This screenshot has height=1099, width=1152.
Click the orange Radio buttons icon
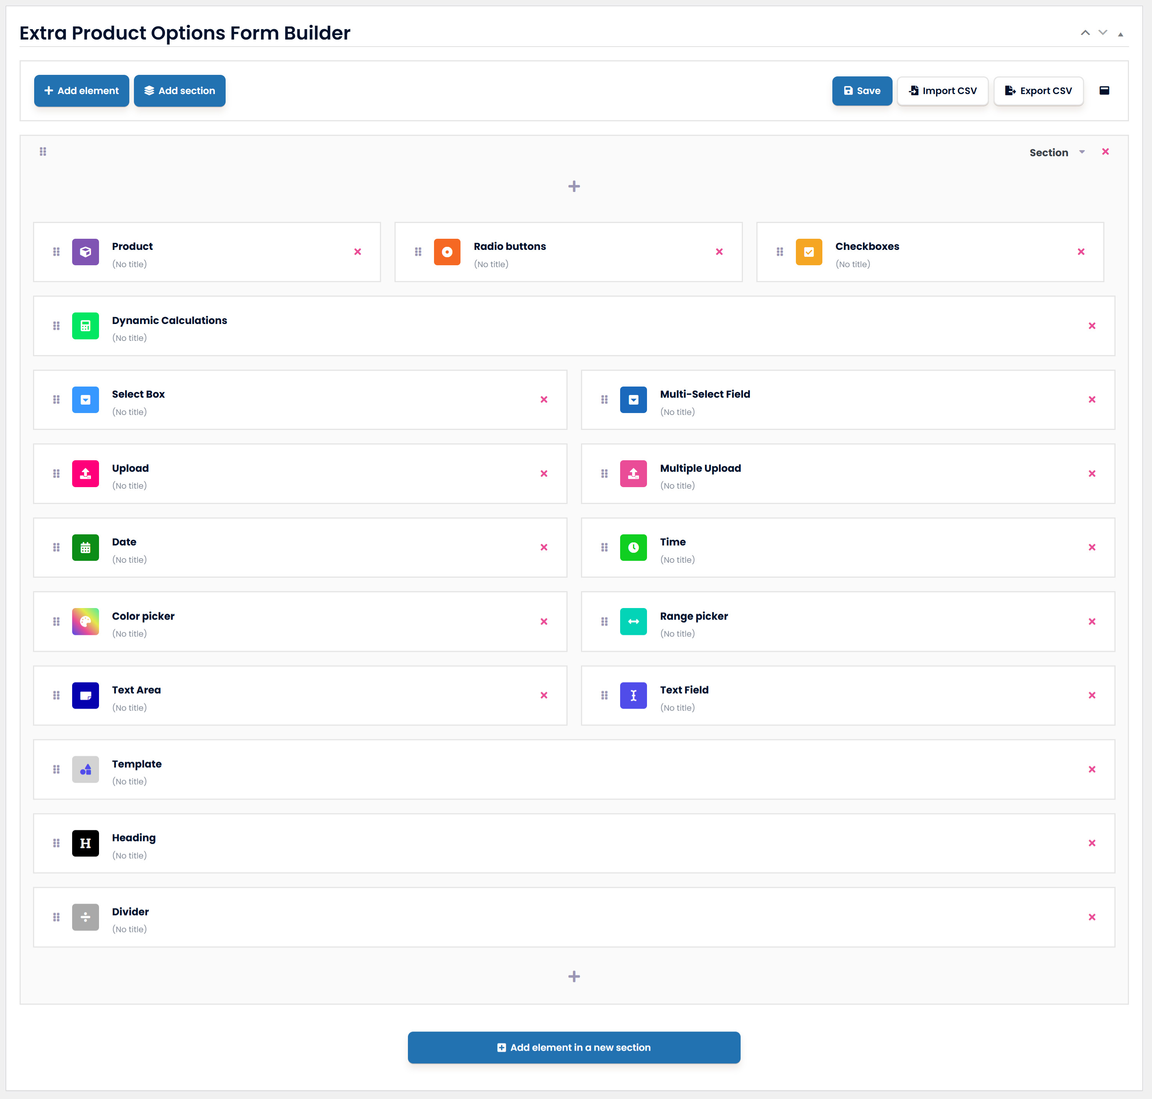pyautogui.click(x=447, y=252)
